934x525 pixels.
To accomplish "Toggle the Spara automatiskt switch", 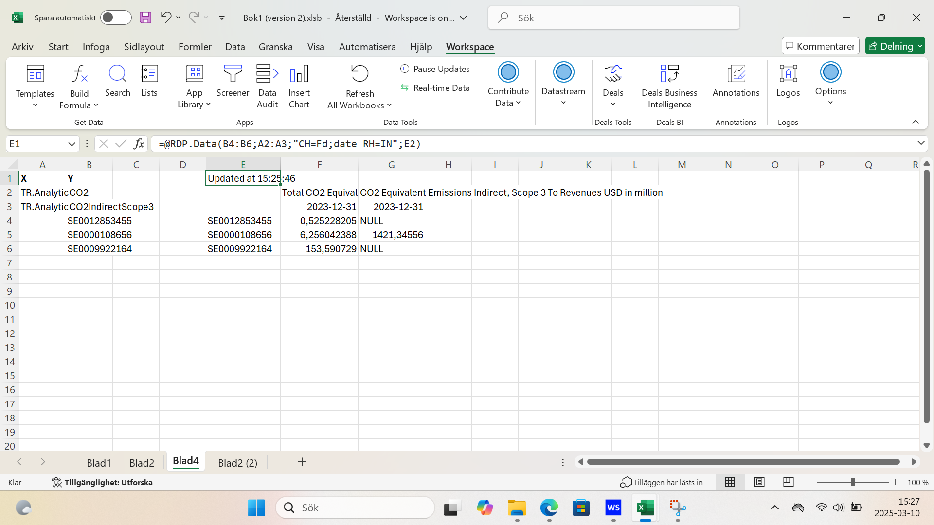I will pyautogui.click(x=115, y=17).
